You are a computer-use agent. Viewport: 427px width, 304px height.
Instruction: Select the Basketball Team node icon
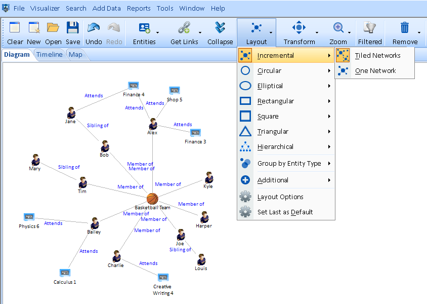[152, 199]
